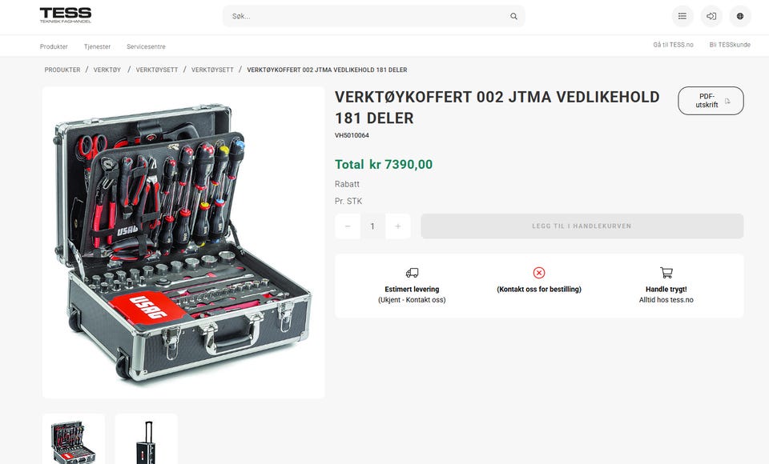Click Legg til i handlekurven button
The image size is (769, 464).
point(582,226)
